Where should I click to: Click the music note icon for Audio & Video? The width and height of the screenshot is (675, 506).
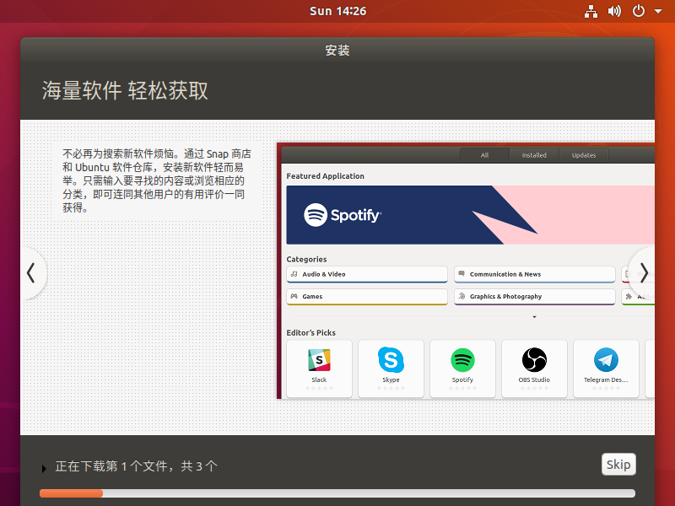click(x=294, y=274)
